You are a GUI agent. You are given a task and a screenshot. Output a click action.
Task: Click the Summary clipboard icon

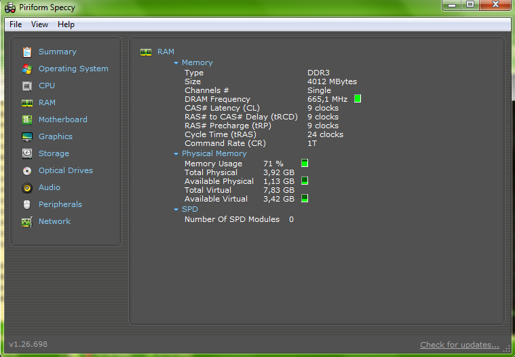point(27,52)
